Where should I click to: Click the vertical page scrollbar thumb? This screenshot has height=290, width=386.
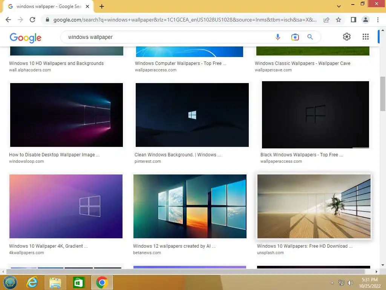pos(383,94)
